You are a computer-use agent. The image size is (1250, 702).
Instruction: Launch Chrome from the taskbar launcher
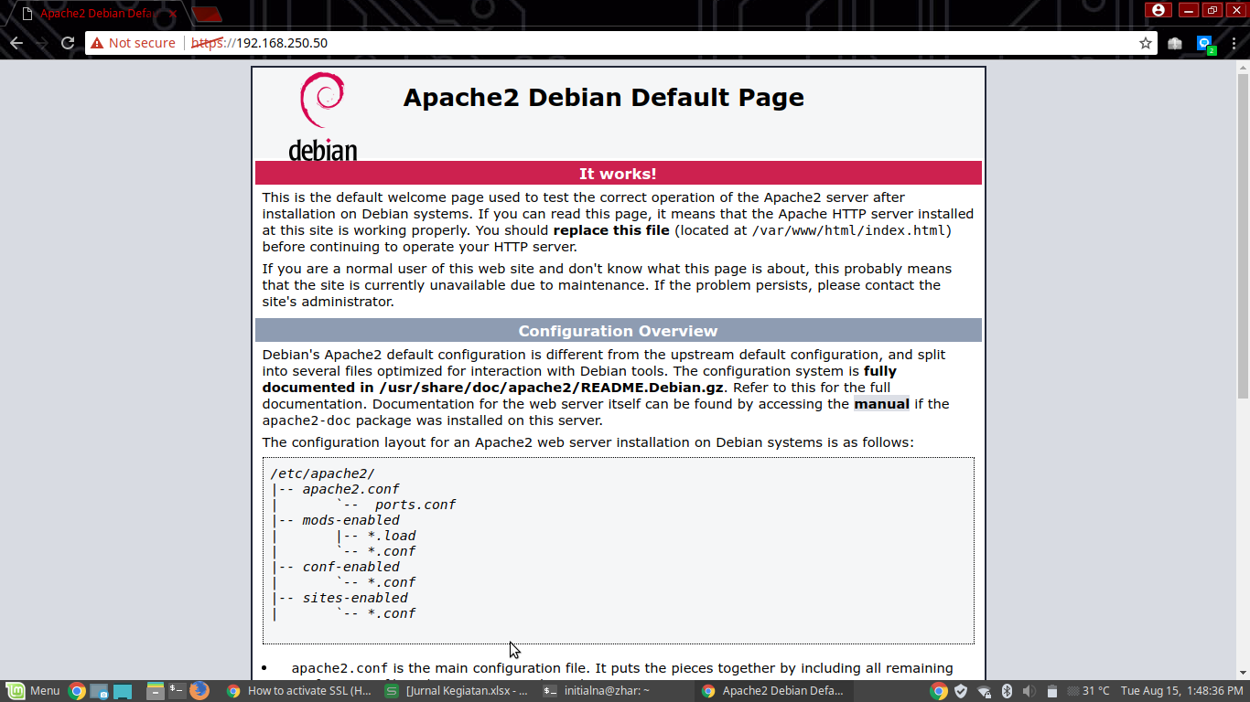(76, 690)
